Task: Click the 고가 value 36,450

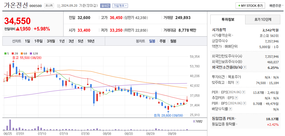Action: tap(116, 18)
